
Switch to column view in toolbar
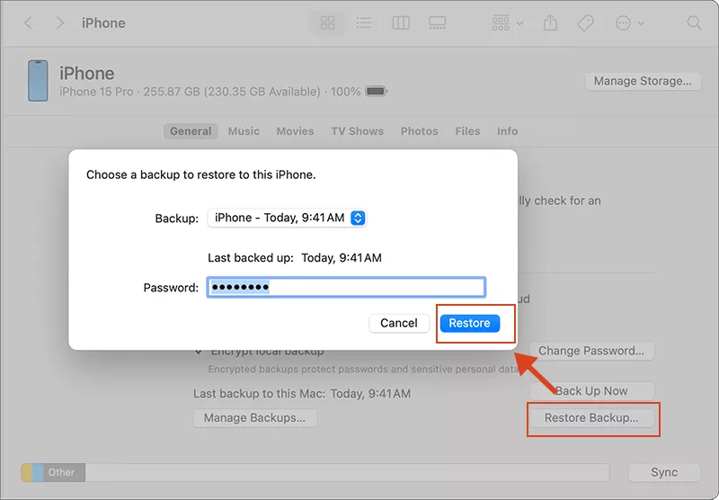pyautogui.click(x=401, y=23)
